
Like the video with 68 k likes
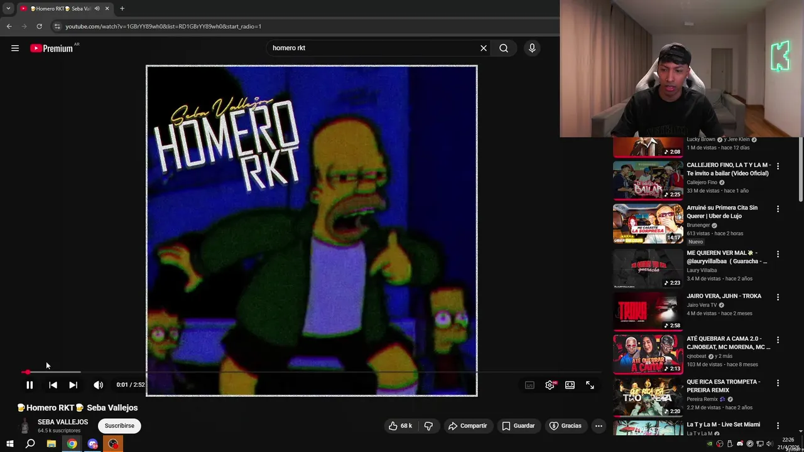click(400, 426)
